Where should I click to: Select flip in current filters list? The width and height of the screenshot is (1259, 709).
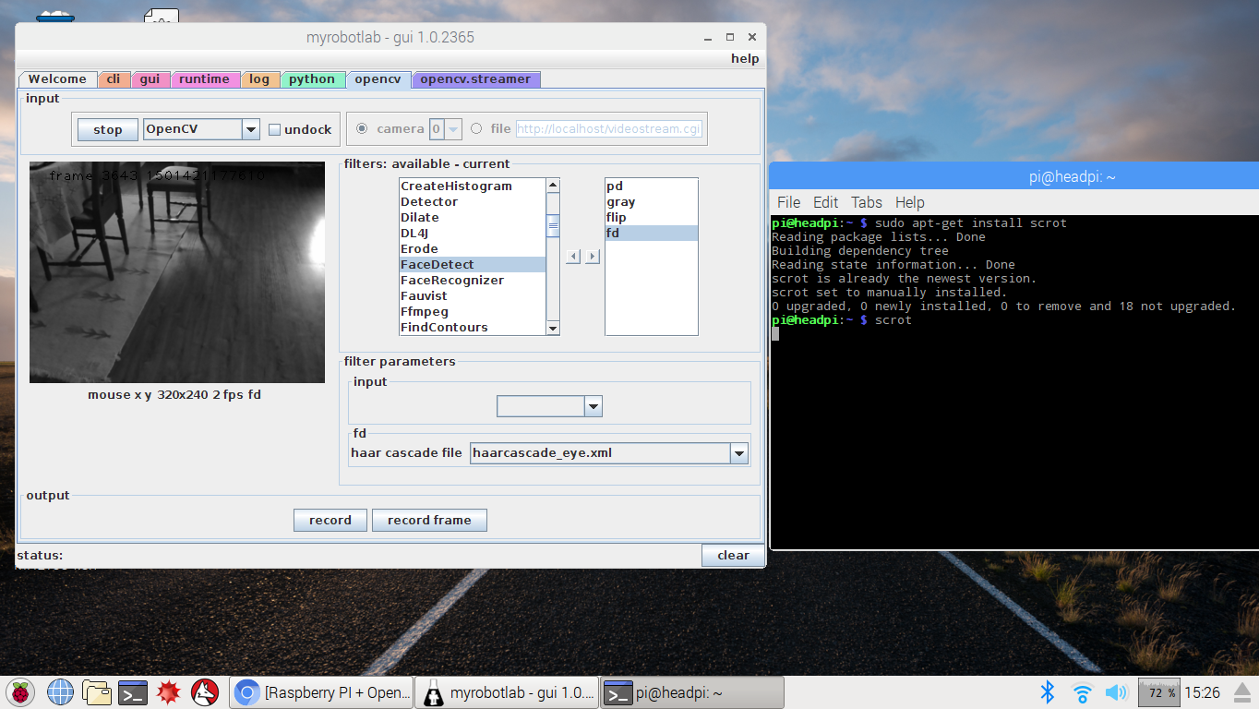(x=652, y=218)
